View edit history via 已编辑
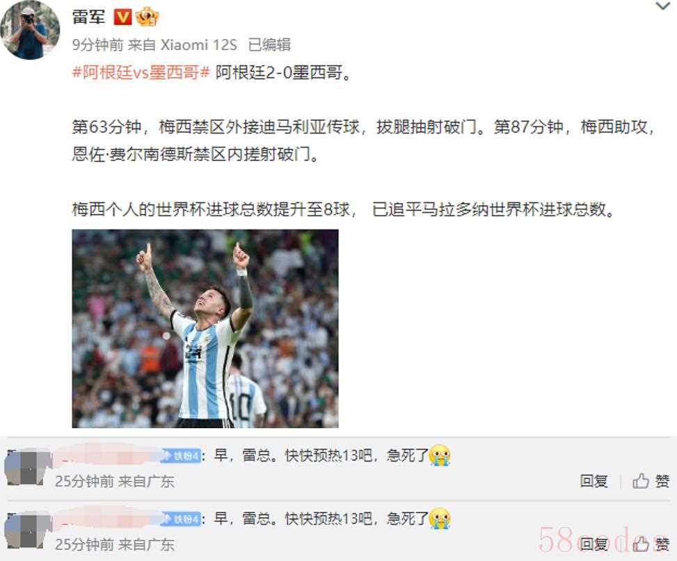 [269, 45]
